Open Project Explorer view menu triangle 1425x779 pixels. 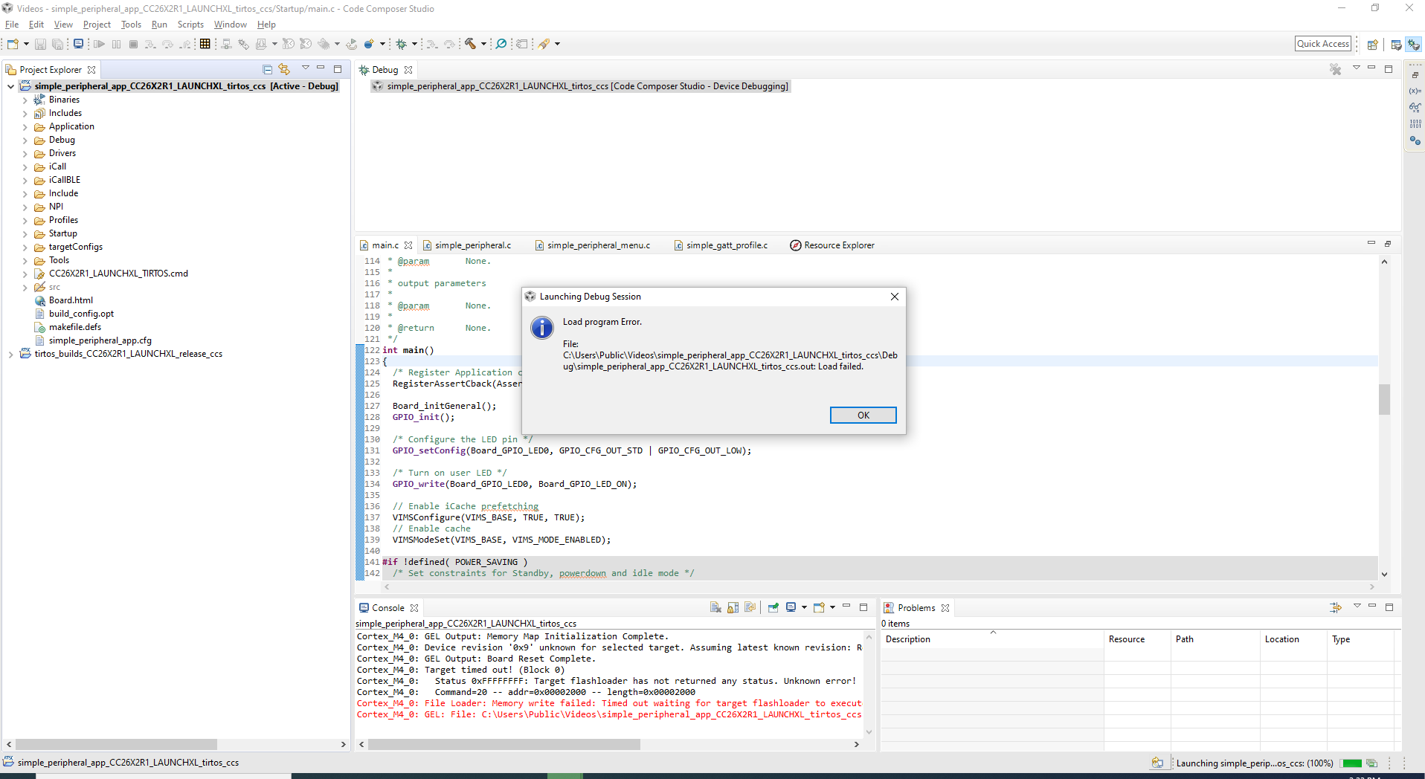click(x=305, y=68)
